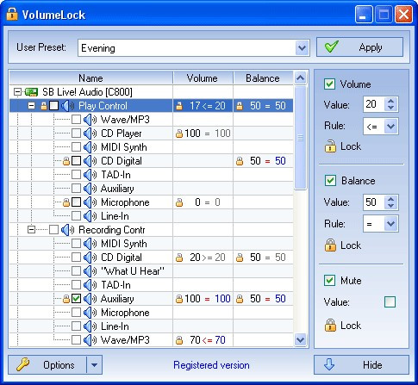Click the "70 <= 70" volume value

[x=208, y=340]
